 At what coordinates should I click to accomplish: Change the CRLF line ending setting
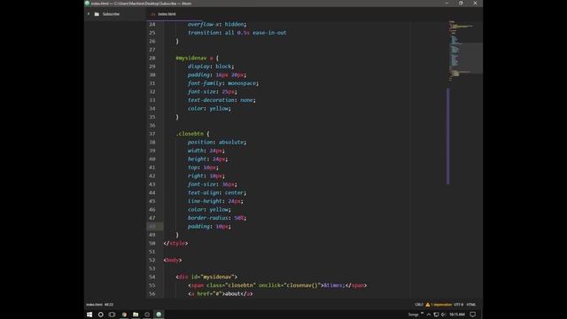click(x=419, y=305)
